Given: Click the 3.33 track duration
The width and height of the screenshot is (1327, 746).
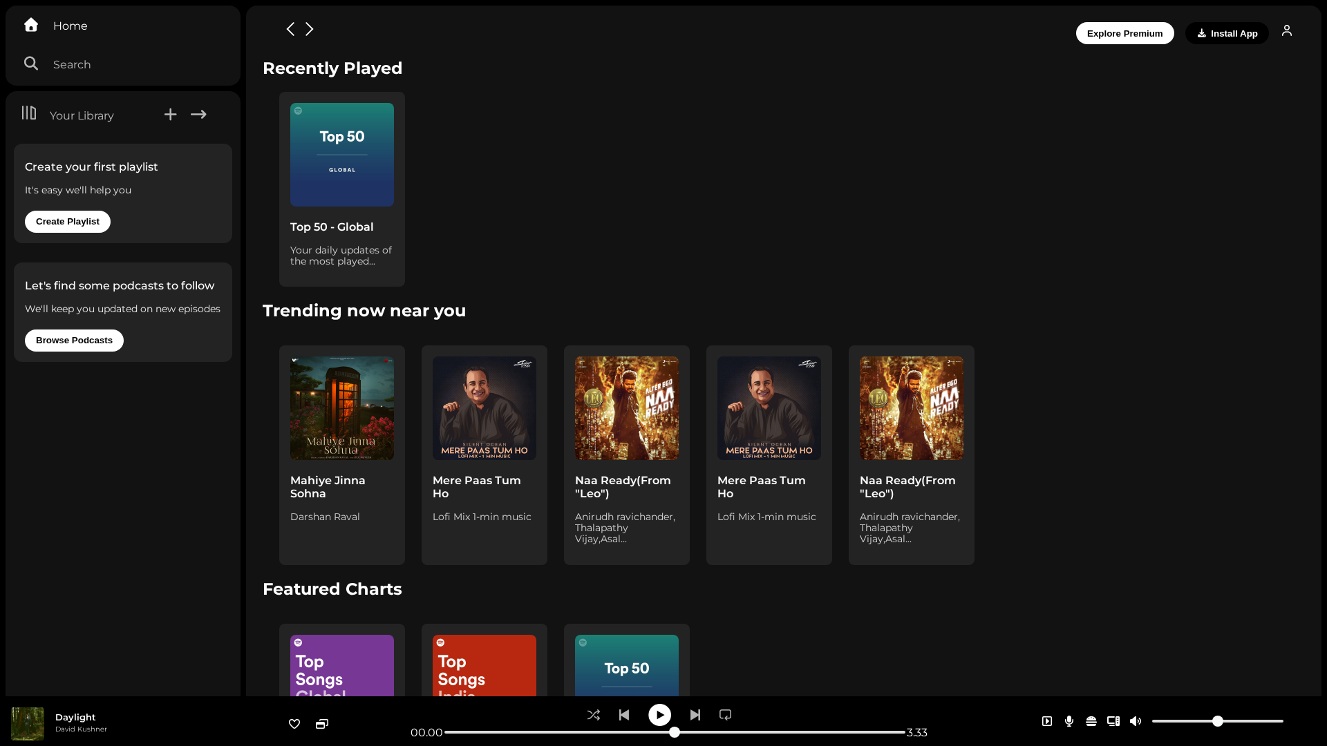Looking at the screenshot, I should click(x=917, y=733).
